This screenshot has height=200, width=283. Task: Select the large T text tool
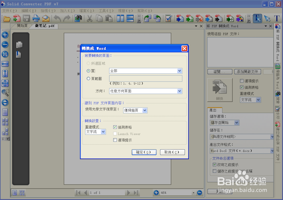(x=277, y=18)
